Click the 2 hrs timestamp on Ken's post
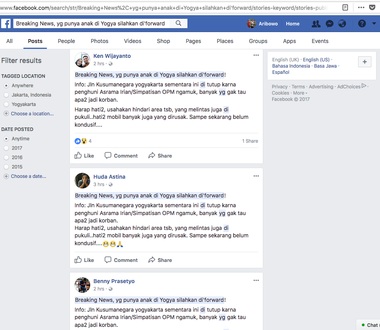Image resolution: width=380 pixels, height=330 pixels. 99,64
